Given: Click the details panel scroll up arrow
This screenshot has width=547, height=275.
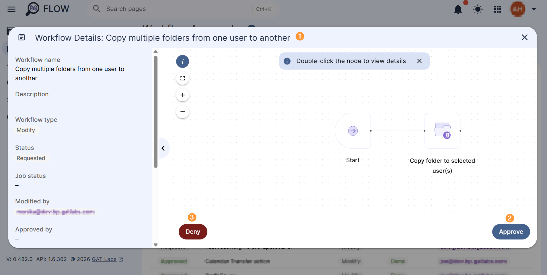Looking at the screenshot, I should tap(155, 52).
